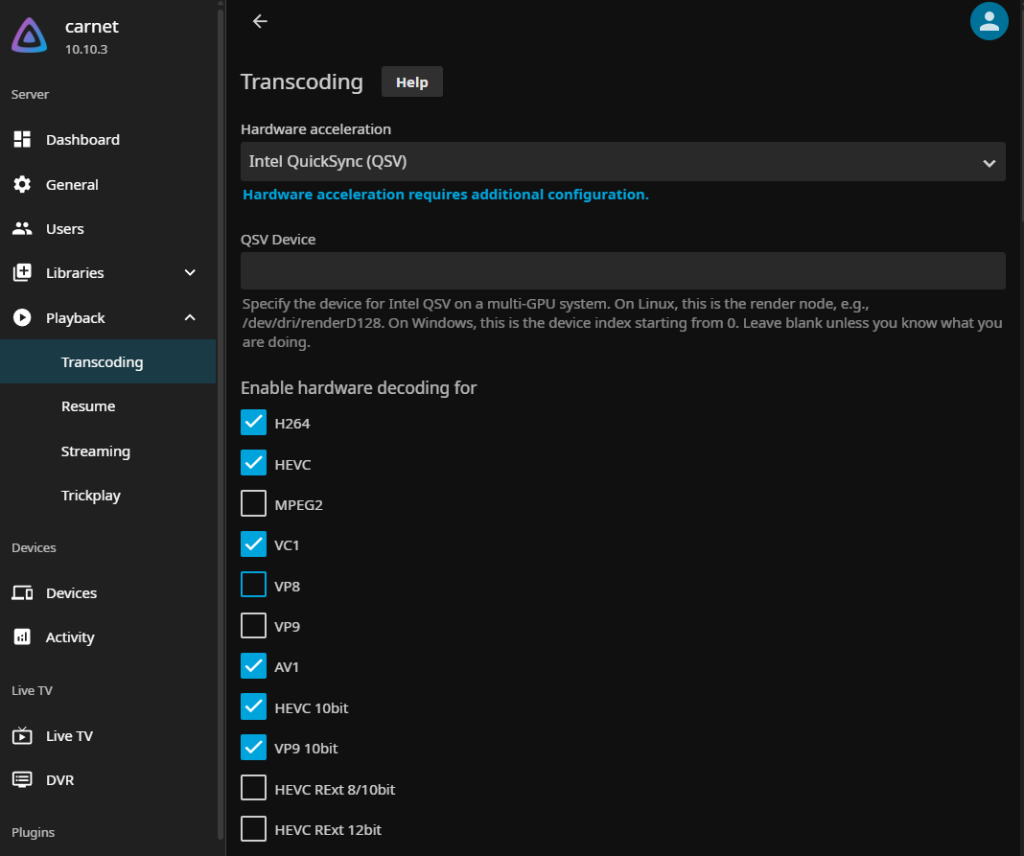Enable VP8 hardware decoding
The width and height of the screenshot is (1024, 856).
point(253,585)
